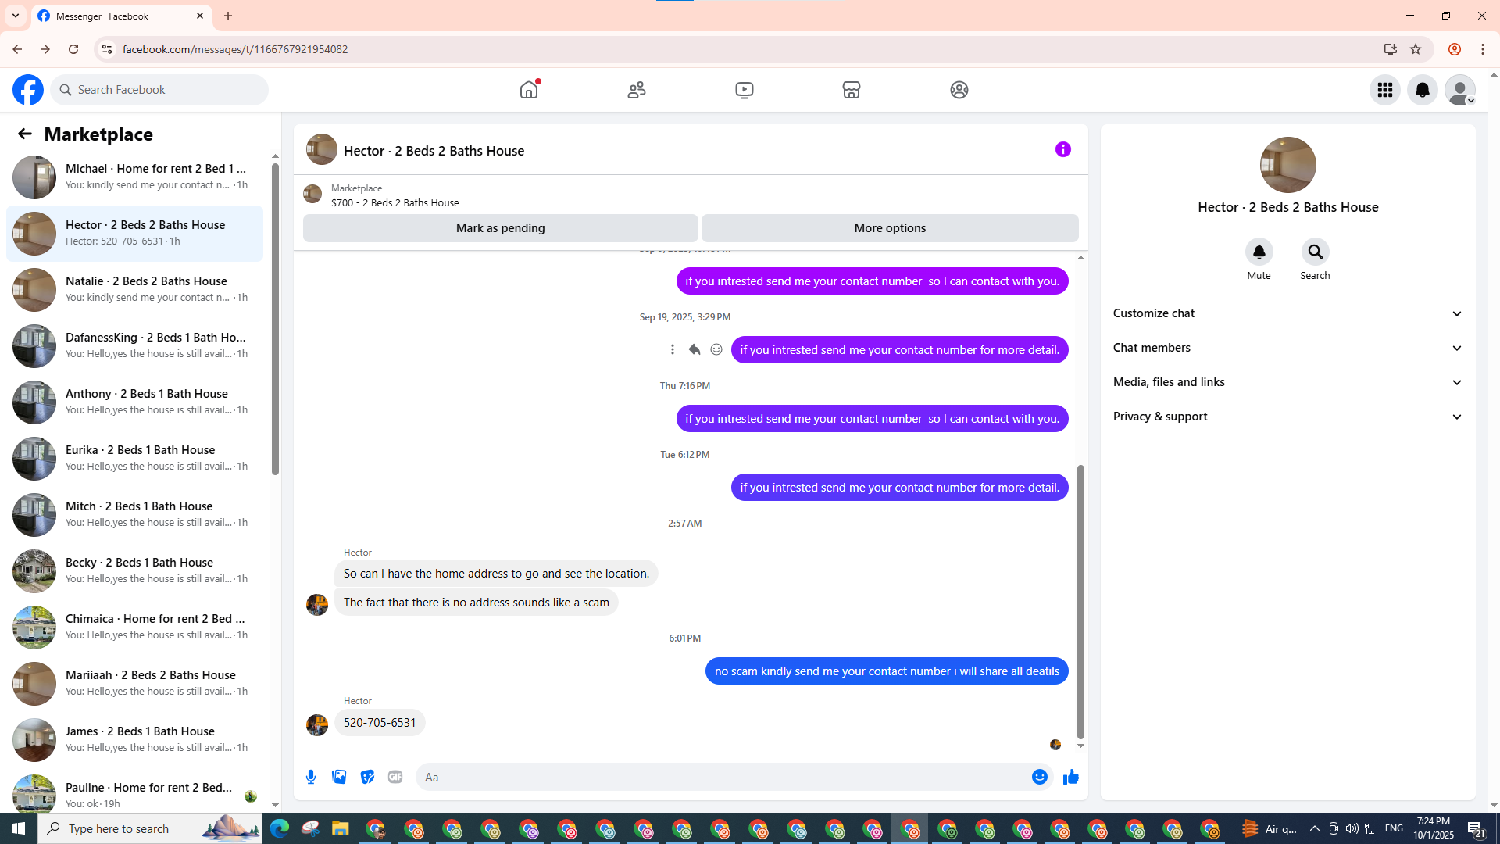
Task: Click Hector's name in chat header
Action: pyautogui.click(x=434, y=151)
